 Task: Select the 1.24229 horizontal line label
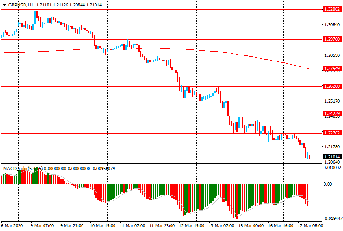[332, 114]
